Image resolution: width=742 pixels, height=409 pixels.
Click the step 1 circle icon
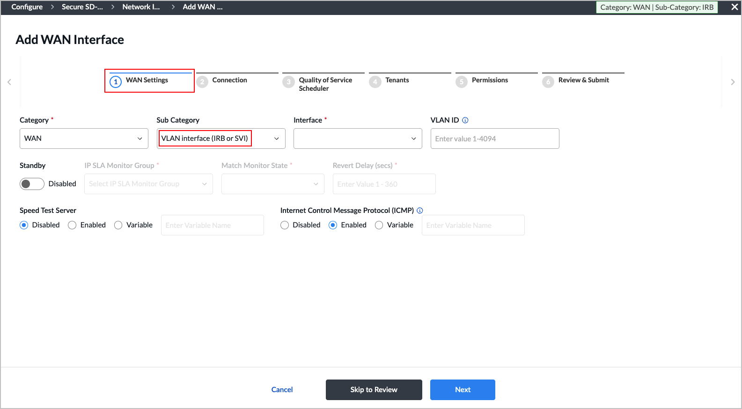coord(116,82)
